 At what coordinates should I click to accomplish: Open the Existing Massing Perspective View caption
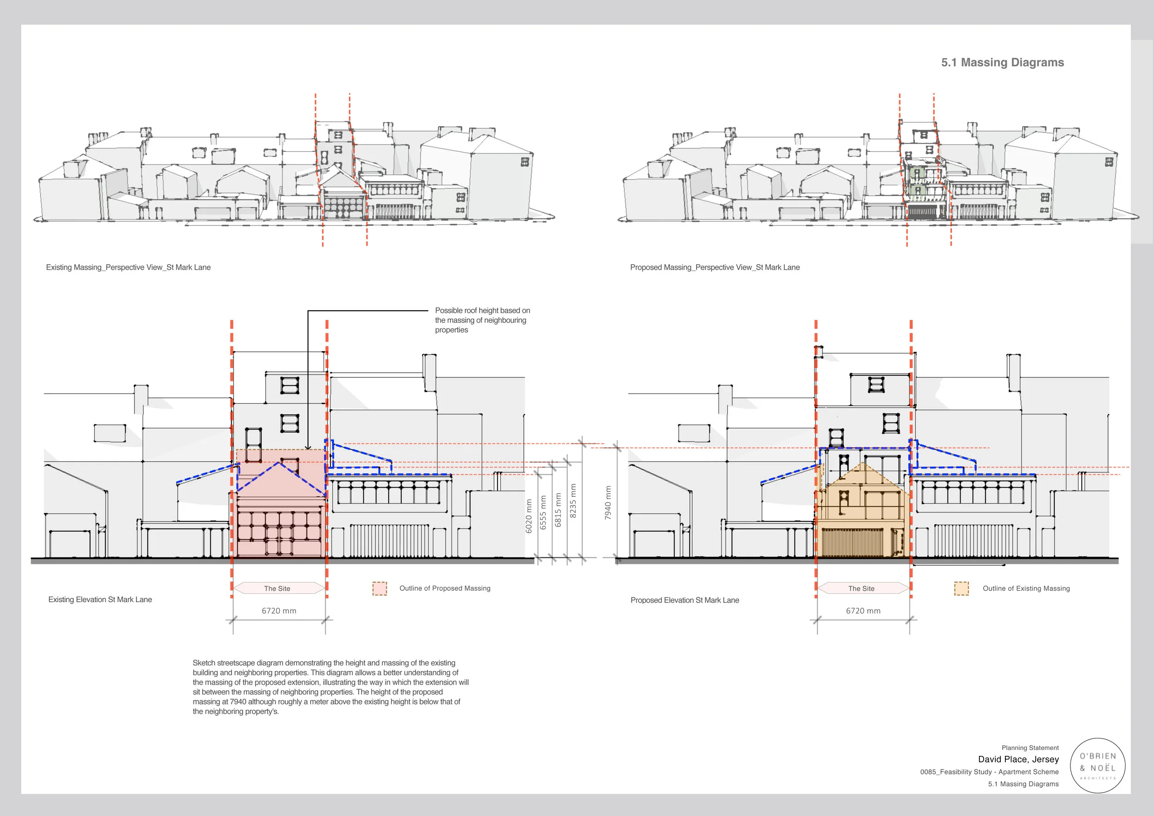[129, 267]
